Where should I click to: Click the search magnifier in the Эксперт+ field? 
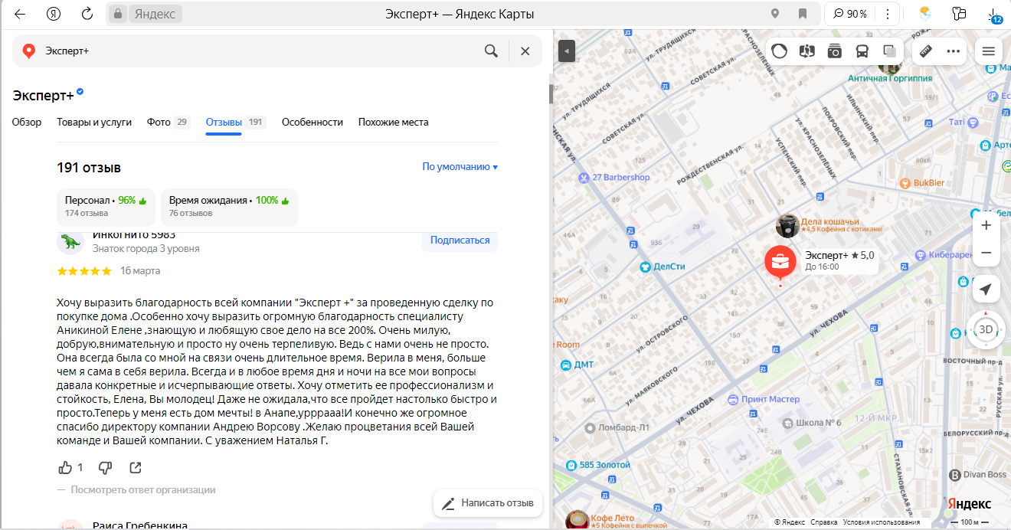pos(491,51)
